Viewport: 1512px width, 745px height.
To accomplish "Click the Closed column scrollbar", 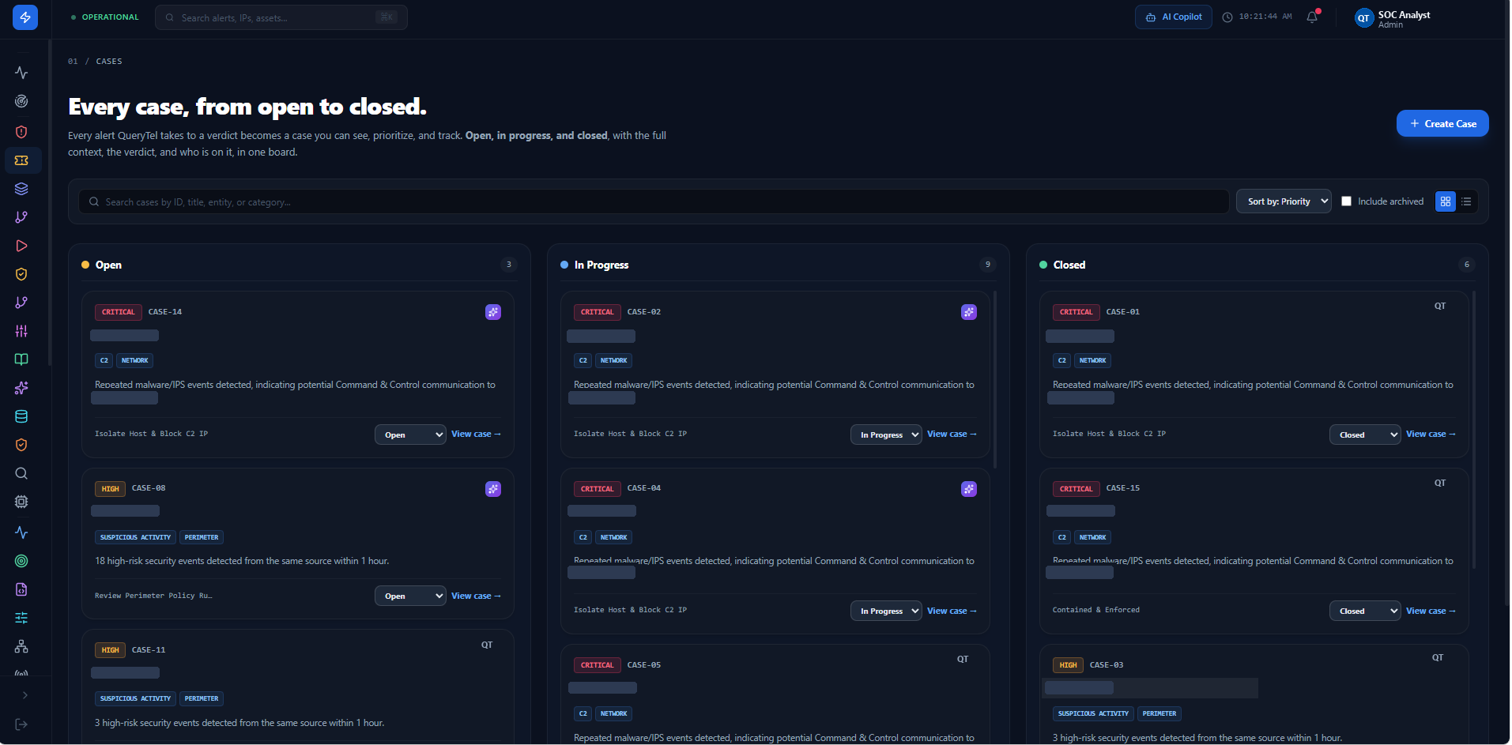I will click(1474, 431).
